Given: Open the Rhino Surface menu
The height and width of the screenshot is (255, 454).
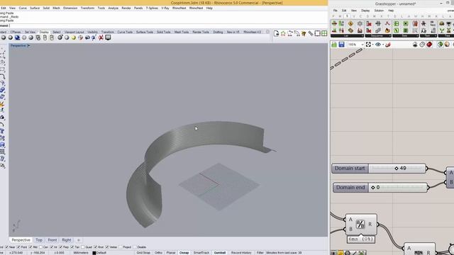Looking at the screenshot, I should tap(35, 8).
